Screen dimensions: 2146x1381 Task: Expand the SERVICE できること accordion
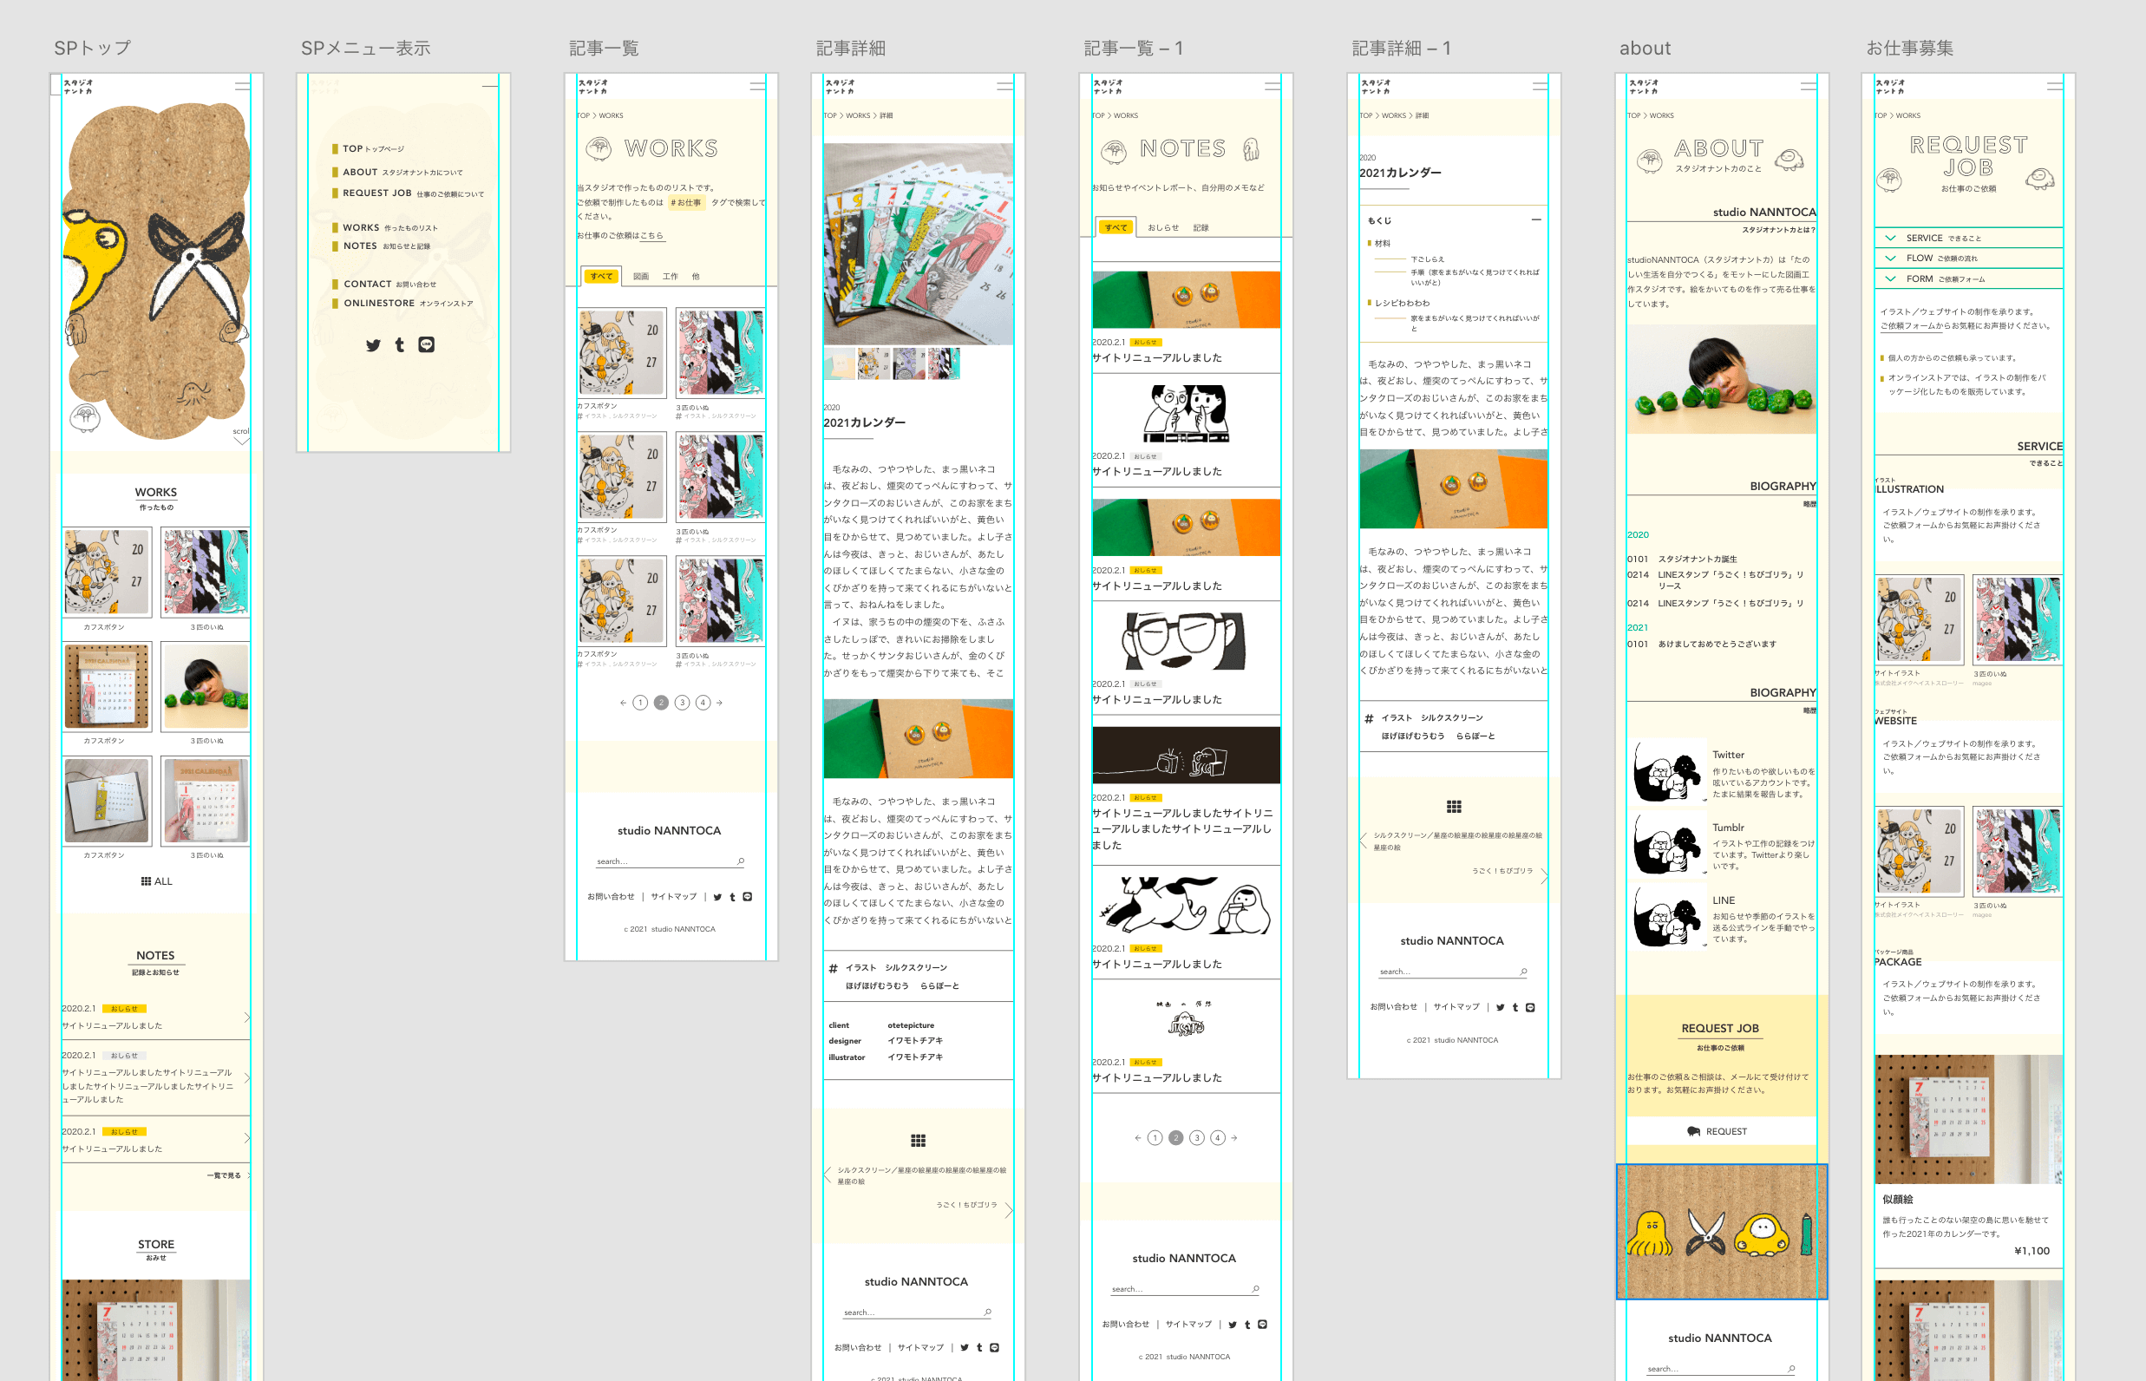(x=1967, y=239)
